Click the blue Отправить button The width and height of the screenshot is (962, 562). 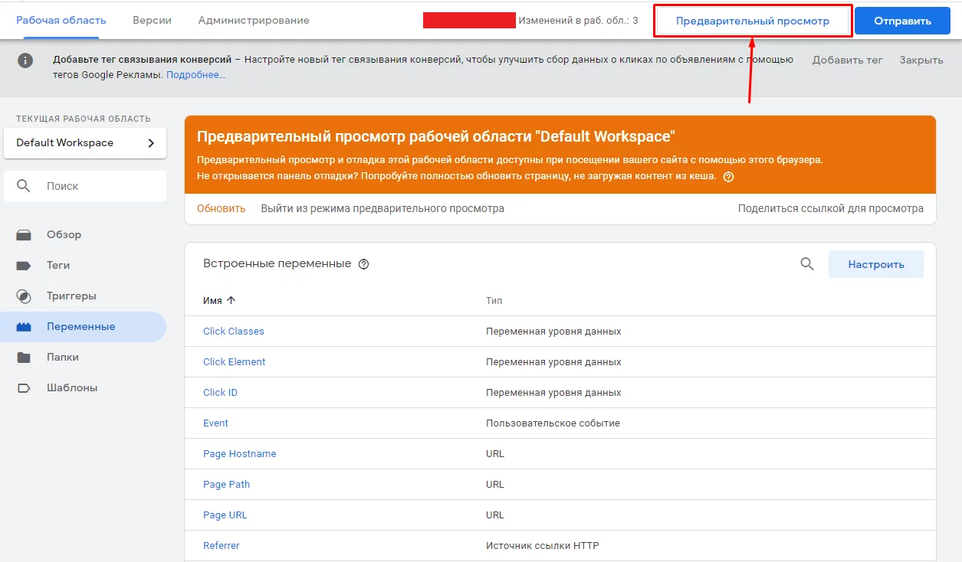(x=902, y=21)
